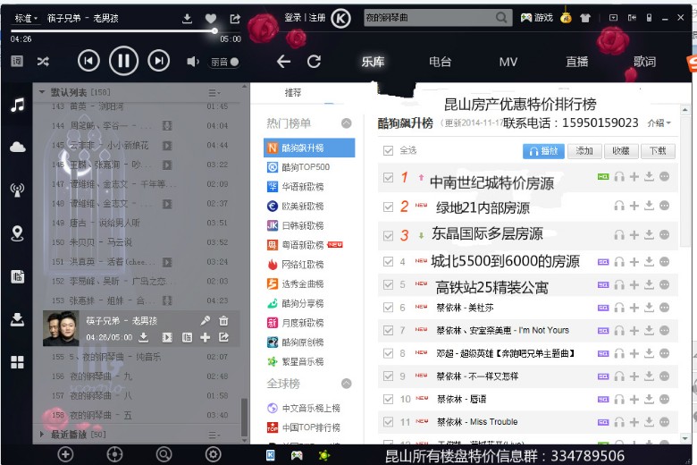Uncheck the 蔡依林 - 不一样又怎样 checkbox
Screen dimensions: 697x465
[x=388, y=376]
